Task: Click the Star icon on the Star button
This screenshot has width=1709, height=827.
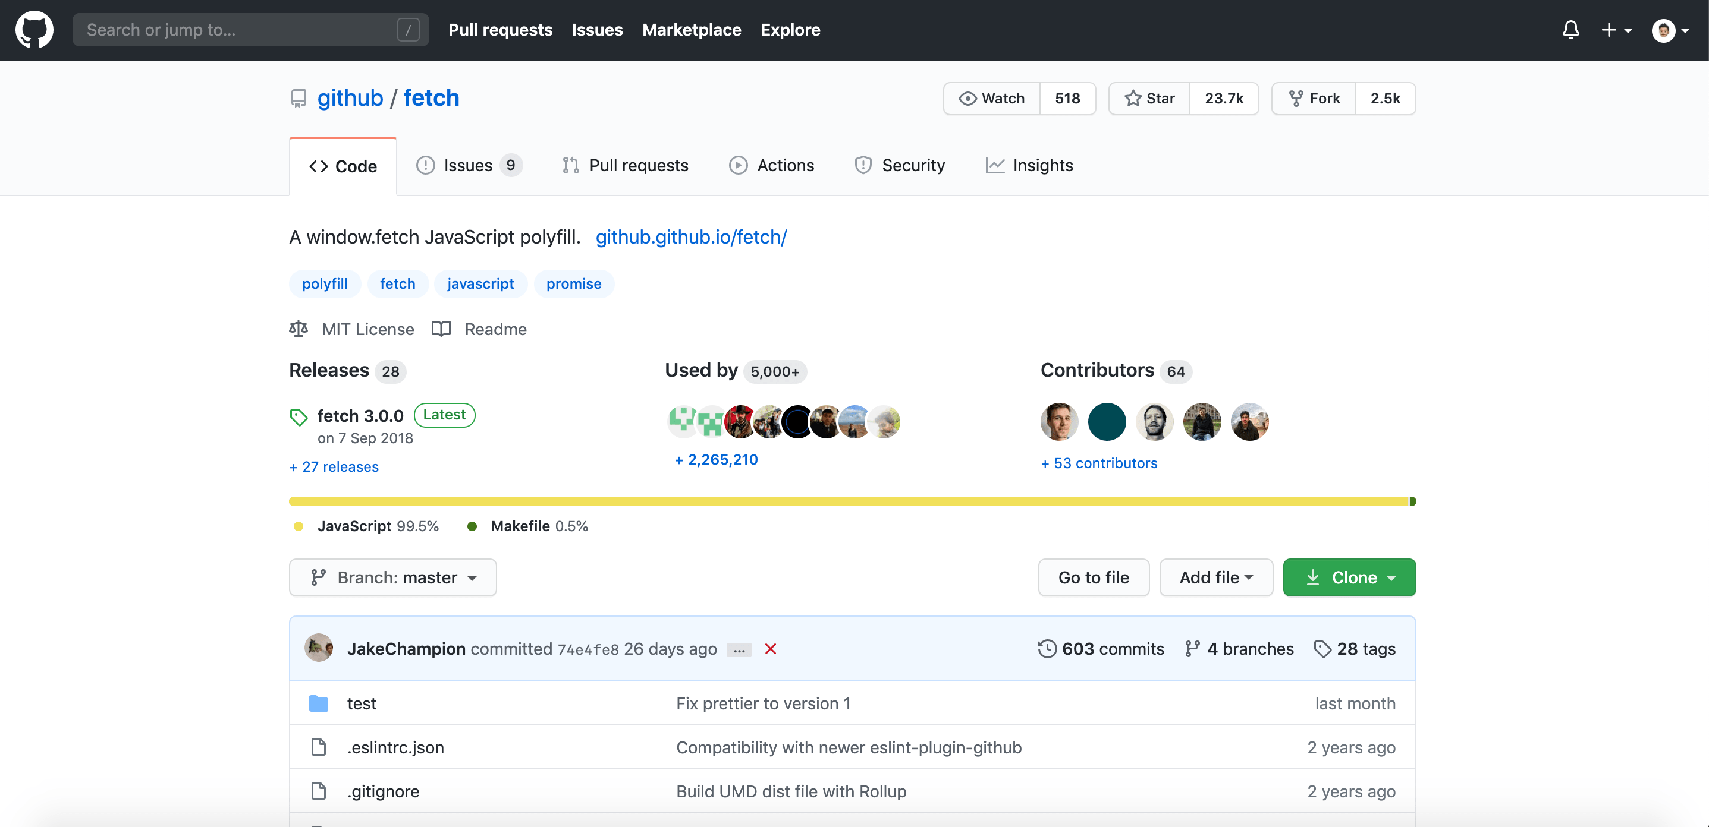Action: [x=1134, y=98]
